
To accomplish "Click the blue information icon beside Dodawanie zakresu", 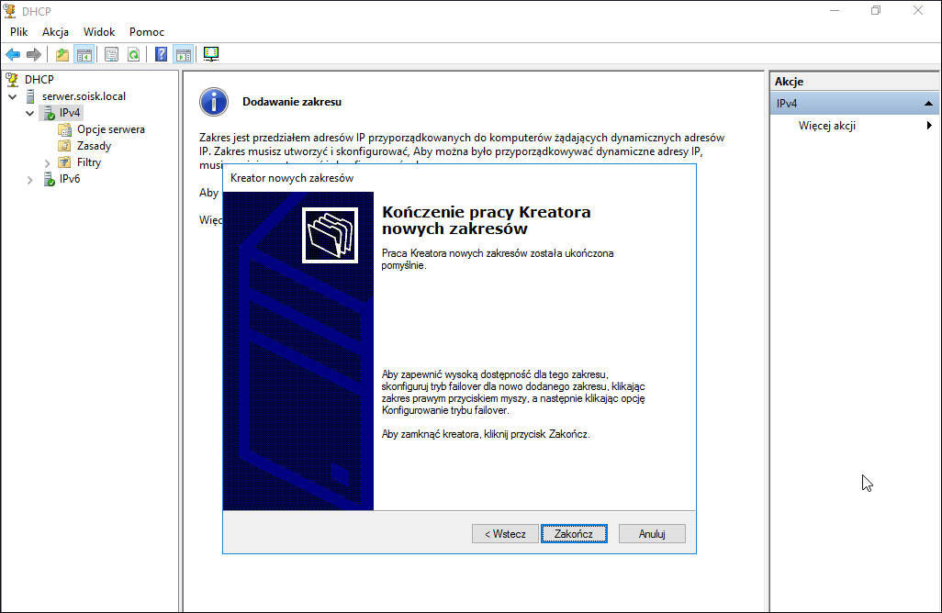I will 214,102.
